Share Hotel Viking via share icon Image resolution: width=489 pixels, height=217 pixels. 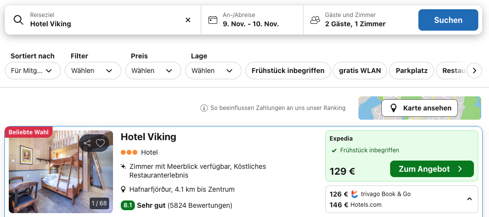click(x=87, y=143)
